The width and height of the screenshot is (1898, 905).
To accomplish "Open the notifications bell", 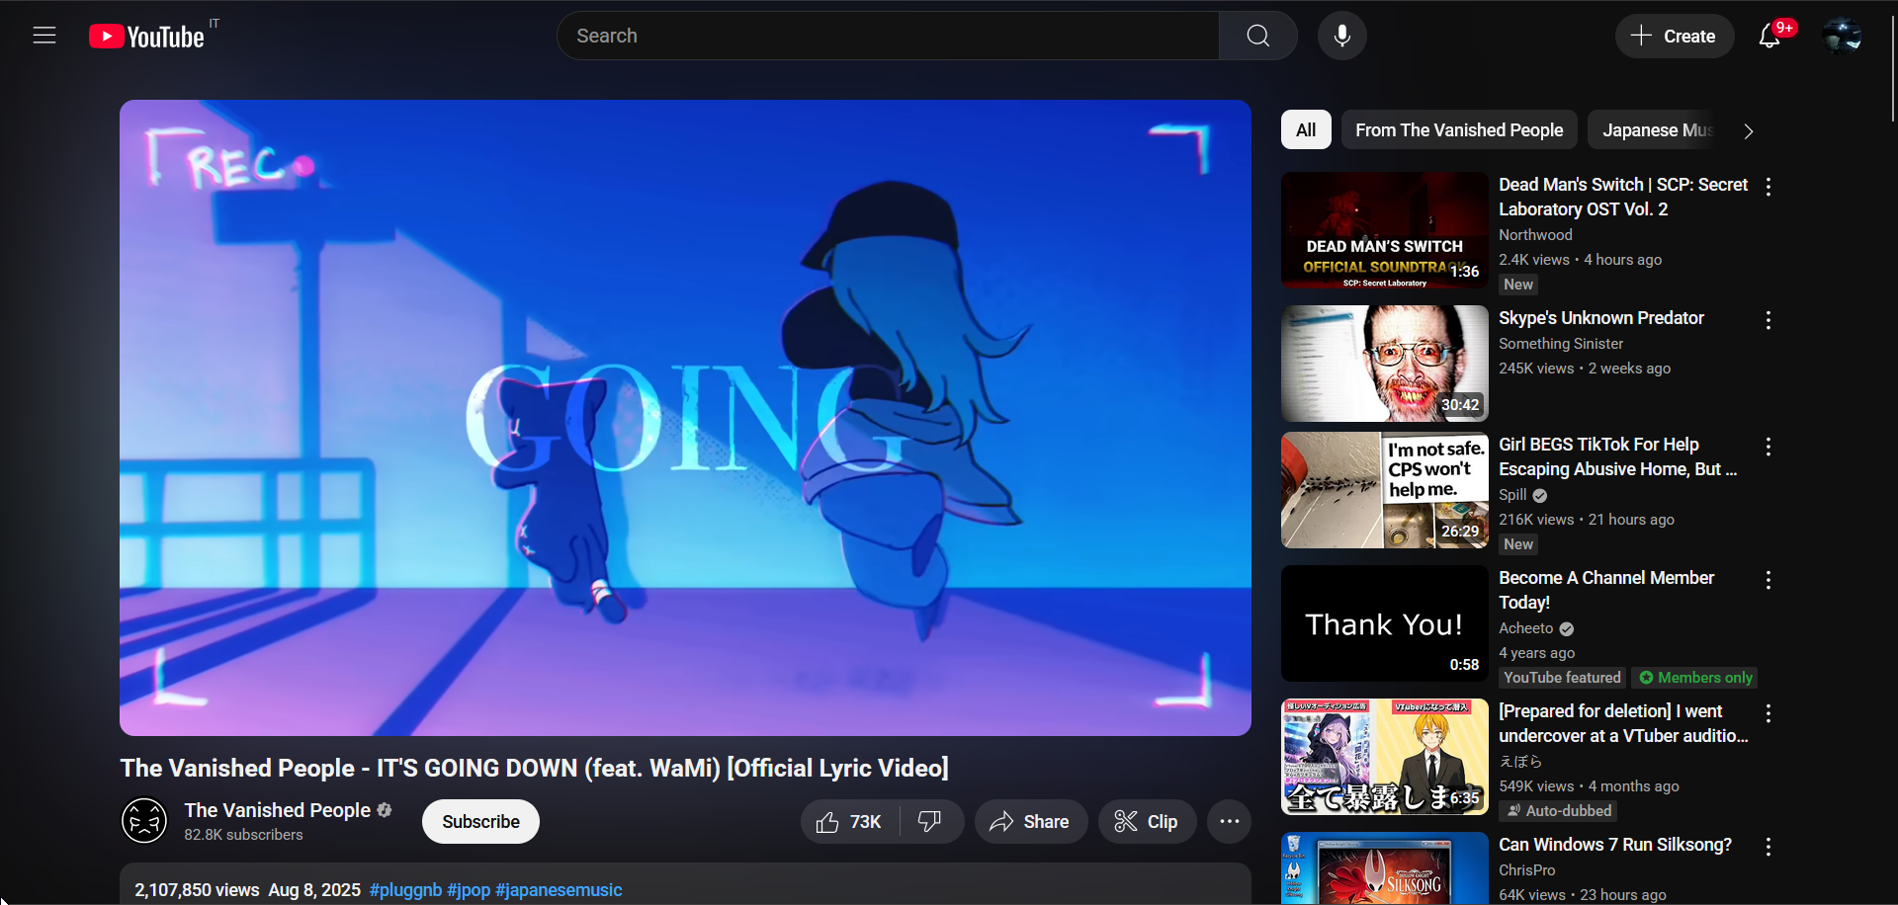I will point(1769,37).
